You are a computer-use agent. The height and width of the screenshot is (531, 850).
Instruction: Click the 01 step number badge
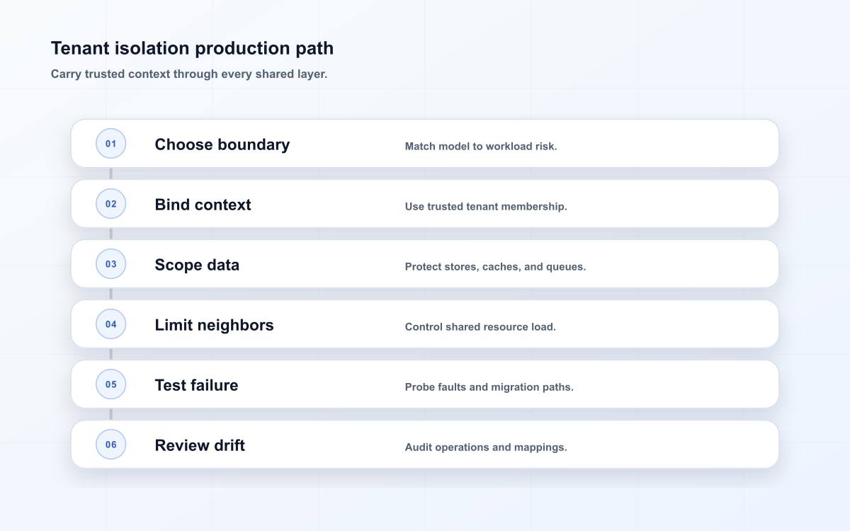(111, 144)
